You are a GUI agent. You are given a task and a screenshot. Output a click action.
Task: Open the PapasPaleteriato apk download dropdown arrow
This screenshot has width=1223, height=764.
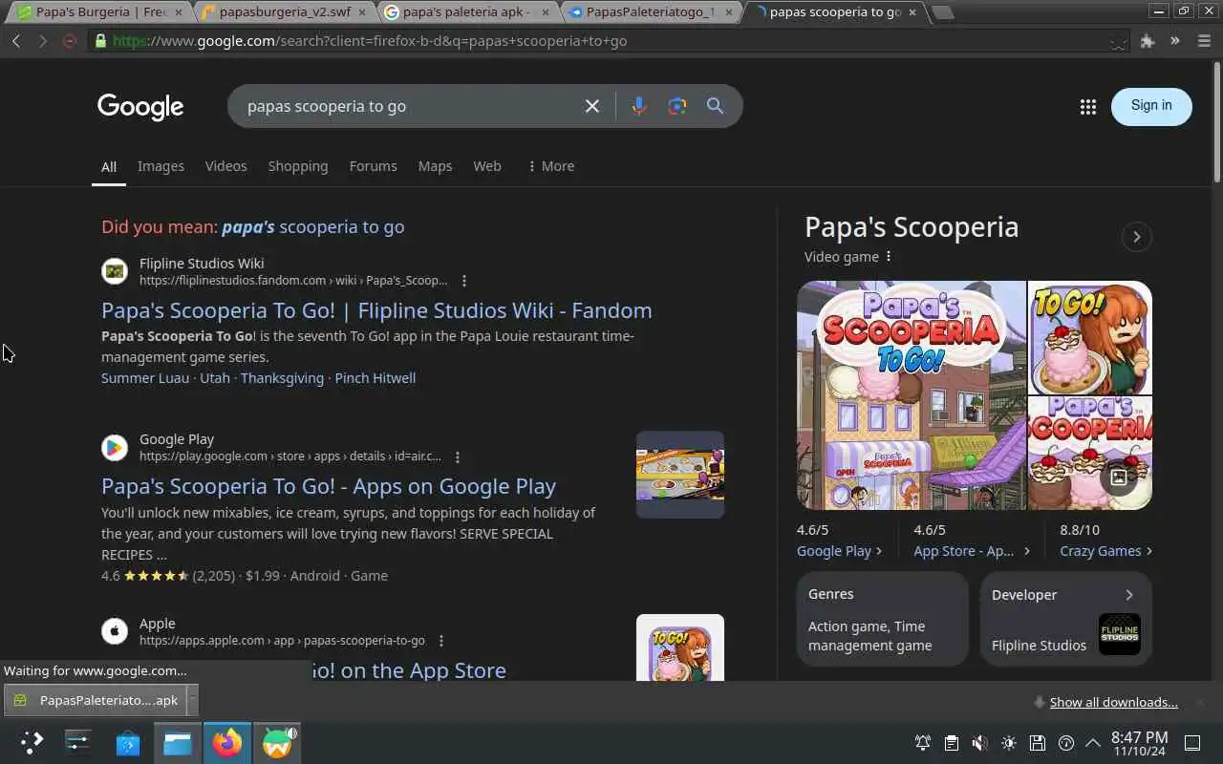192,700
